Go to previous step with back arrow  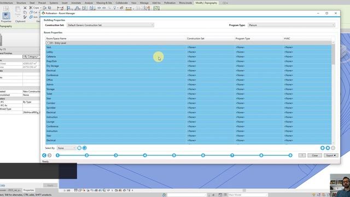tap(44, 155)
